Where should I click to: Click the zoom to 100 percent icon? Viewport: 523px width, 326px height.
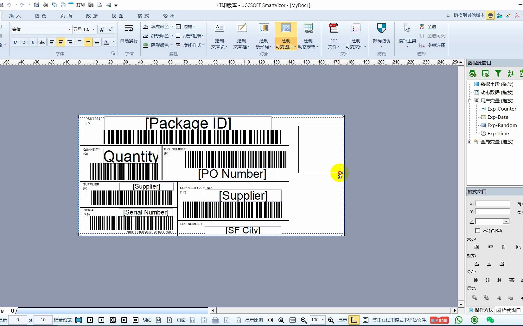coord(293,320)
